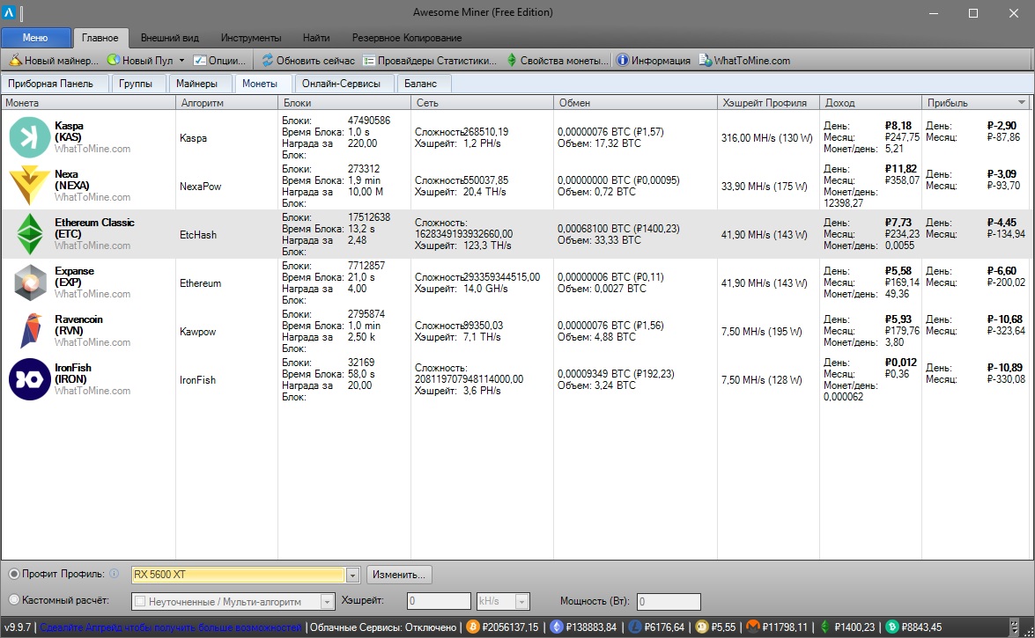Click the status bar overflow icon at far right

pos(1015,627)
